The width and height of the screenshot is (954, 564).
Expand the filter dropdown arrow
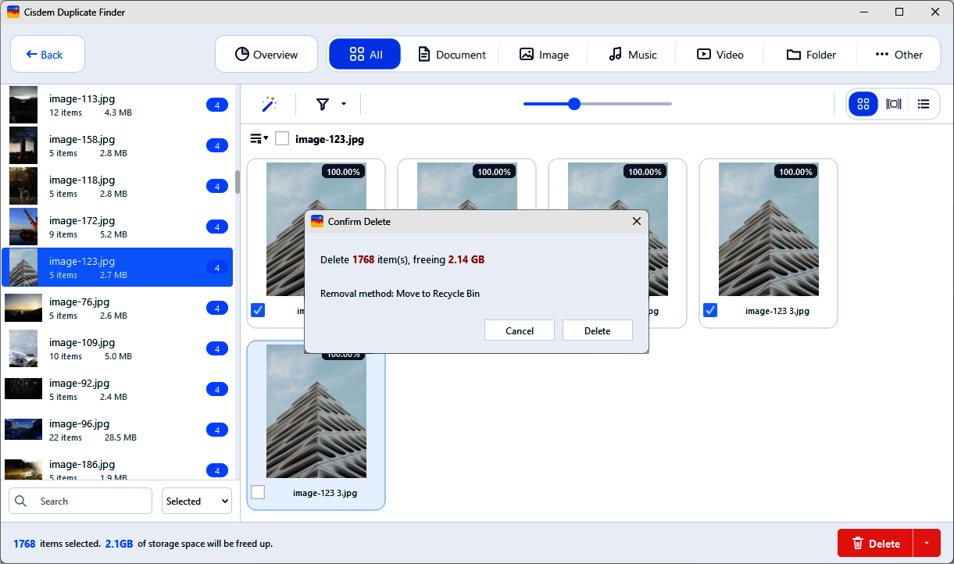[343, 104]
